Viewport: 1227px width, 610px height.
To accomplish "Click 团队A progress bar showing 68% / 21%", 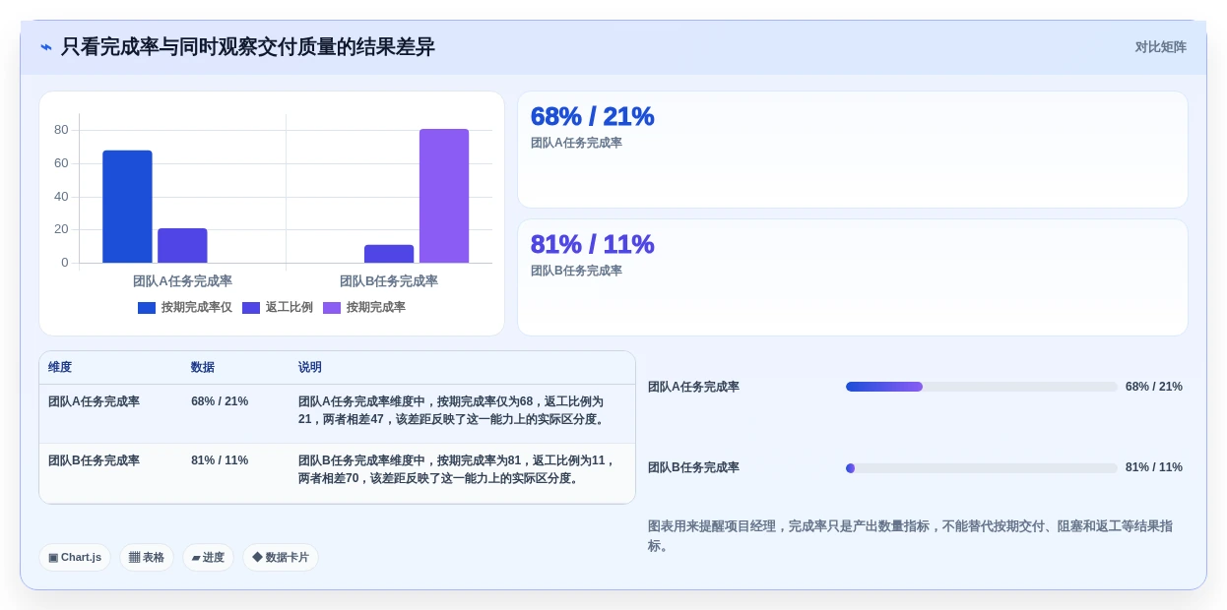I will point(982,387).
